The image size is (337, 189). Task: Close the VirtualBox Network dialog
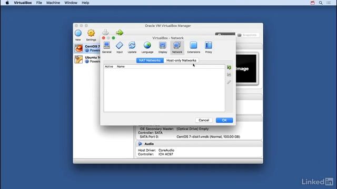pos(104,38)
